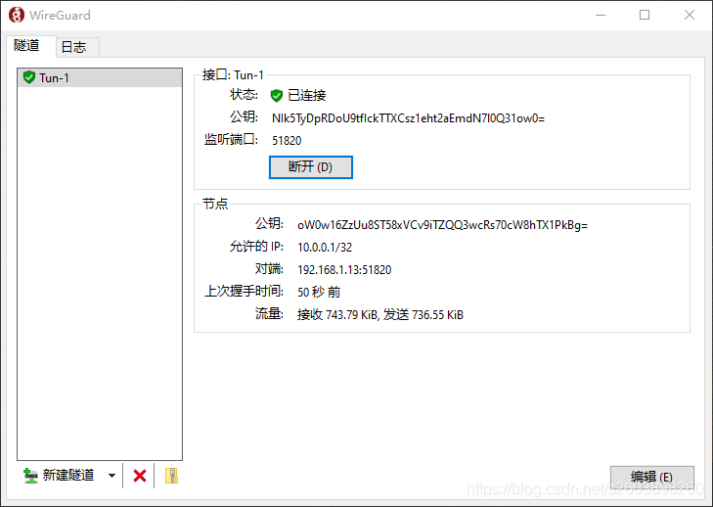Maximize the WireGuard window
Screen dimensions: 713x507
tap(645, 15)
